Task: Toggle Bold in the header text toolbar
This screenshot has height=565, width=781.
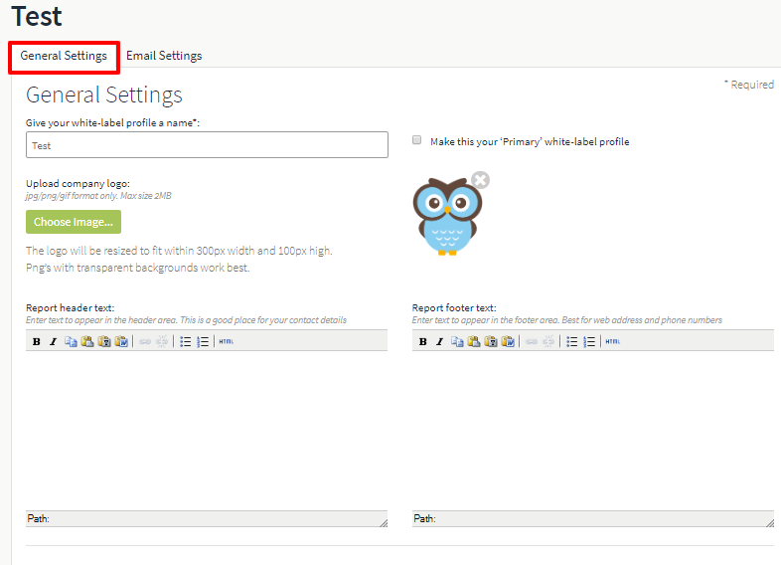Action: 37,341
